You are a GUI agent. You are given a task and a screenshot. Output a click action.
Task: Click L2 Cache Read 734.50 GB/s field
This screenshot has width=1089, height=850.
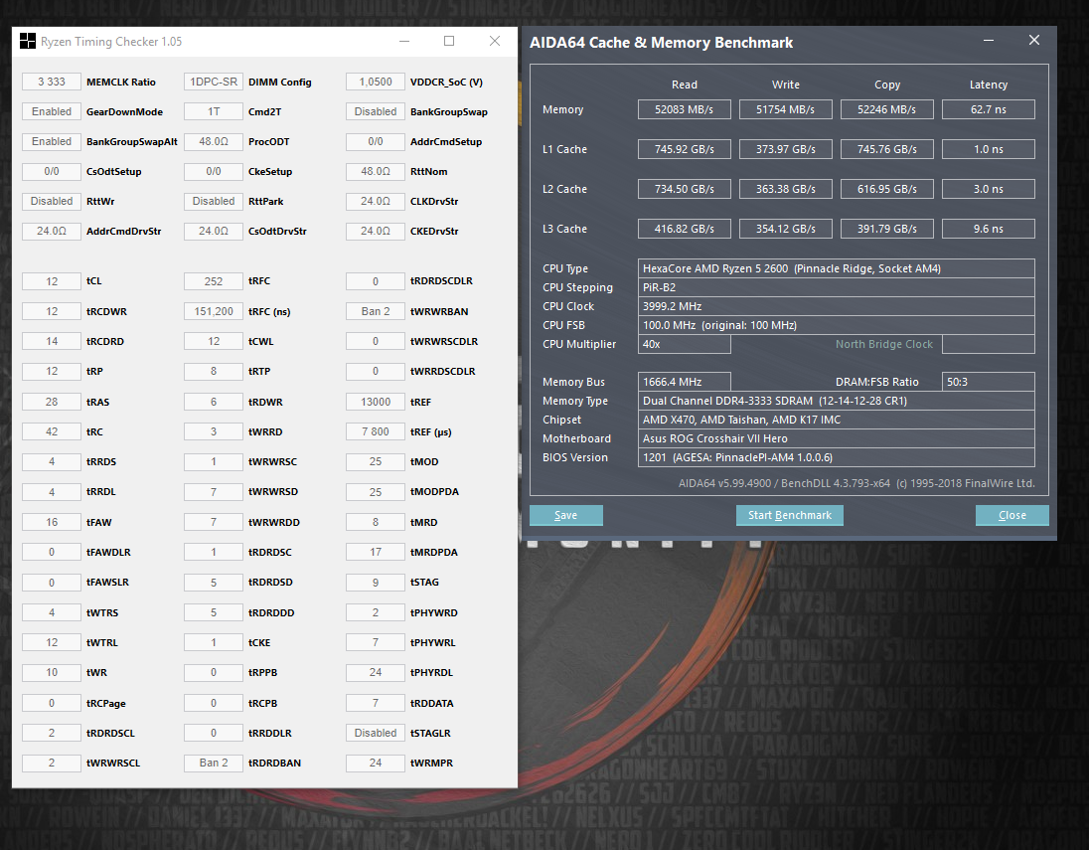[684, 189]
